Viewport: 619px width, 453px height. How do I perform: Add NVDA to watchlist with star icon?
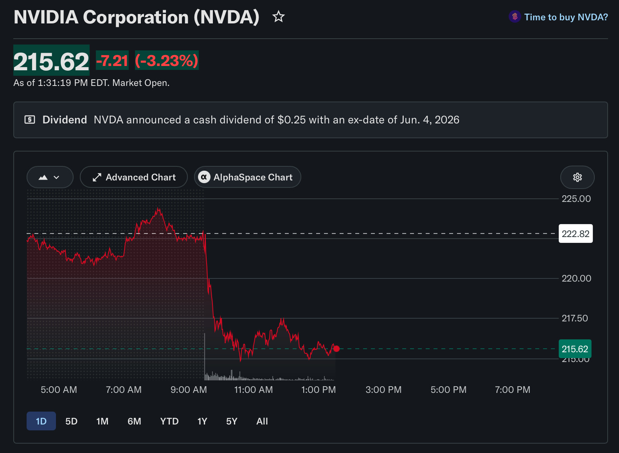pyautogui.click(x=279, y=17)
